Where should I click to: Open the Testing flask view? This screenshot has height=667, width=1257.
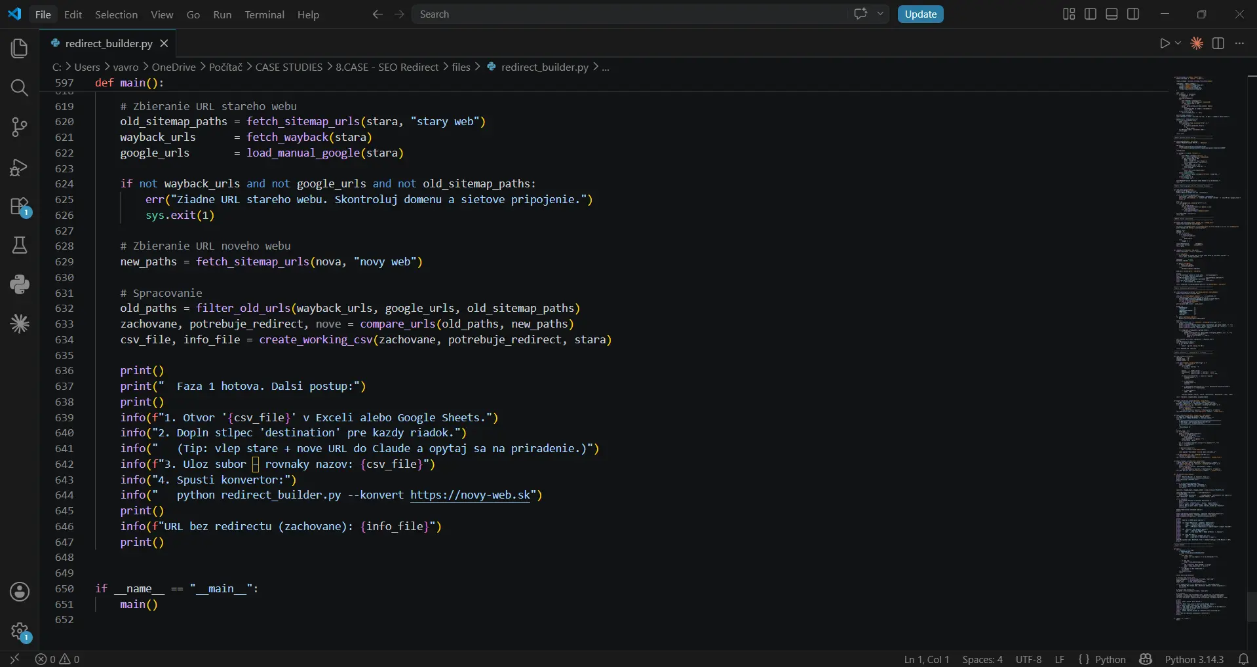pyautogui.click(x=20, y=245)
